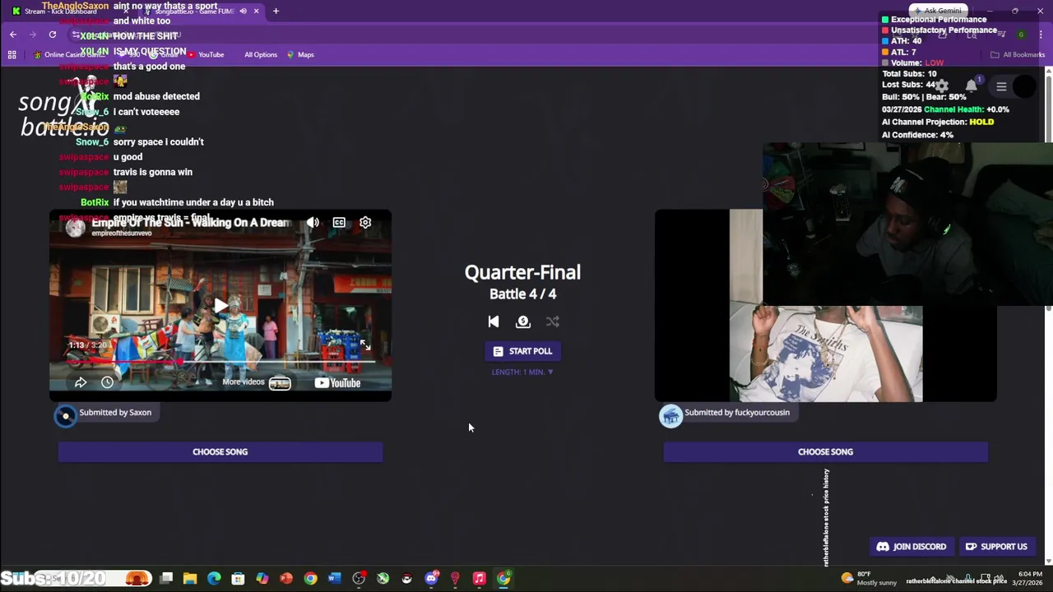1053x592 pixels.
Task: Click the Ask Gemini button
Action: (937, 11)
